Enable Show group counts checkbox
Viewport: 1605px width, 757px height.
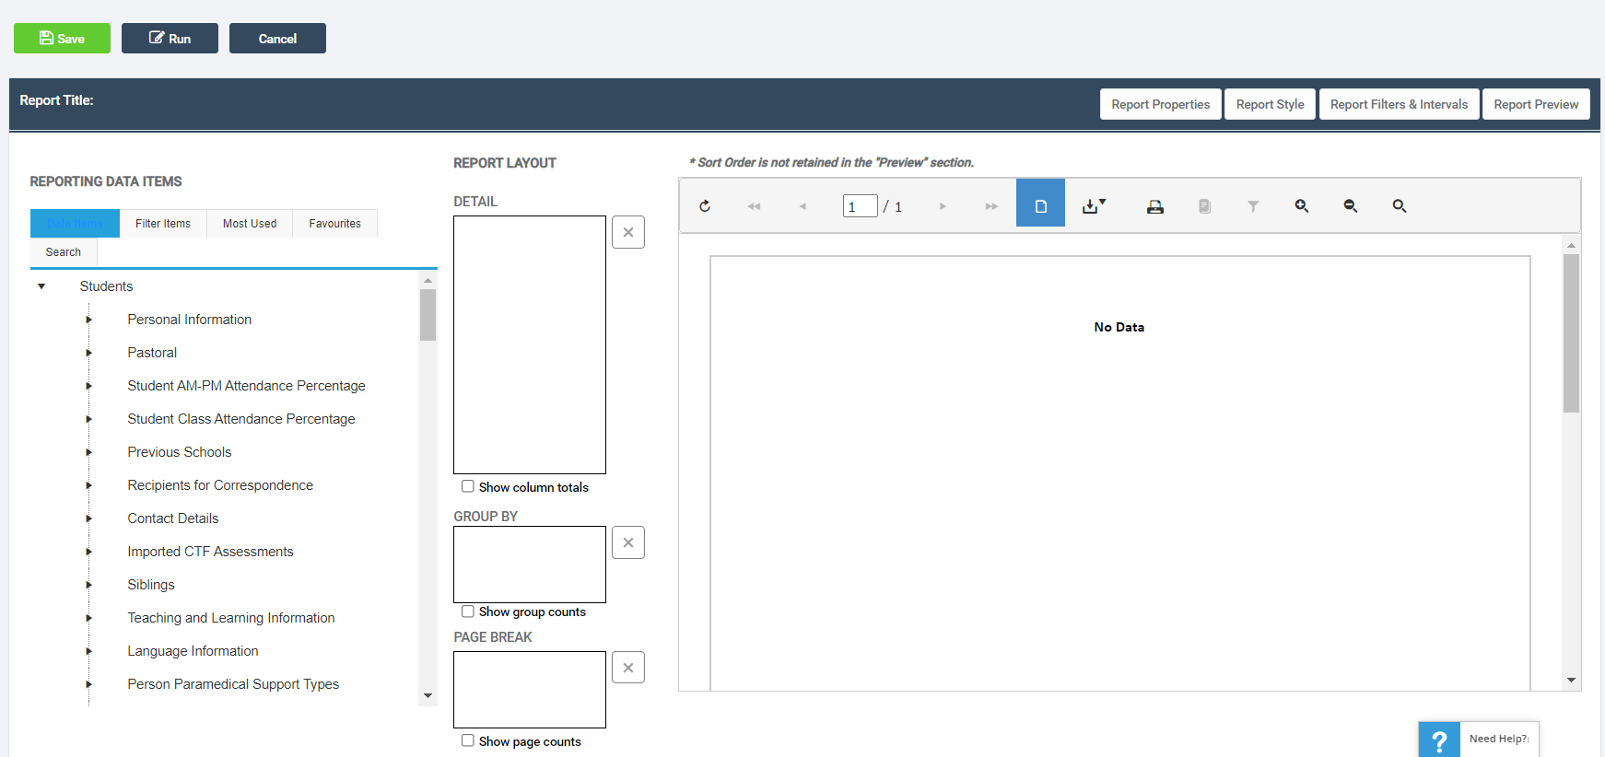[x=468, y=611]
